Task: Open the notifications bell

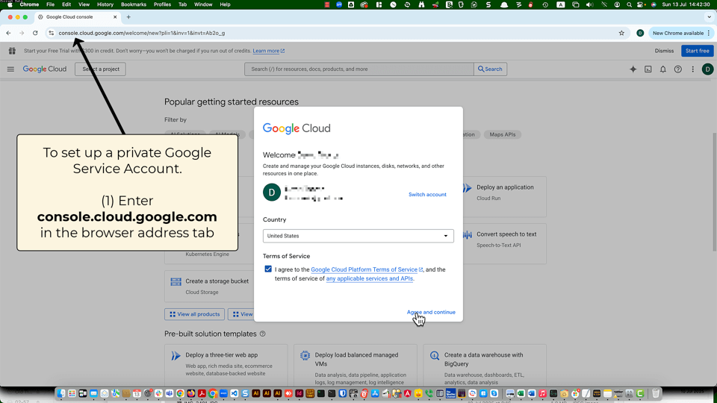Action: coord(663,69)
